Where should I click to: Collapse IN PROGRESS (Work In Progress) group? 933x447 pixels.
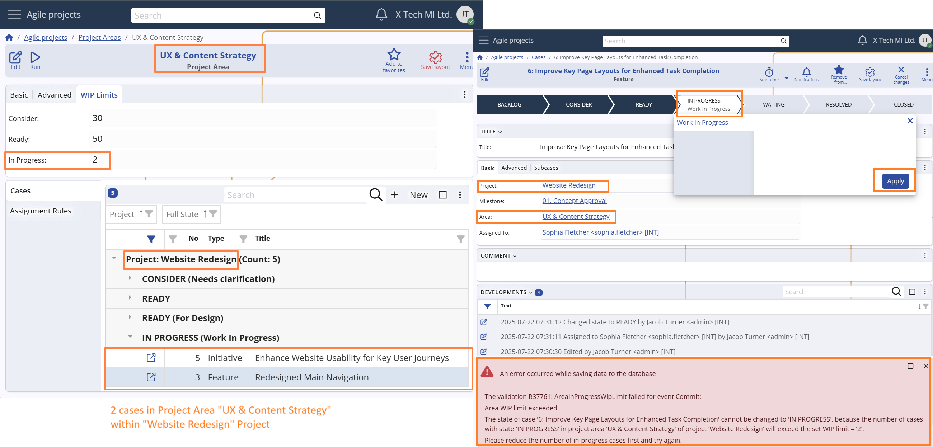coord(130,337)
